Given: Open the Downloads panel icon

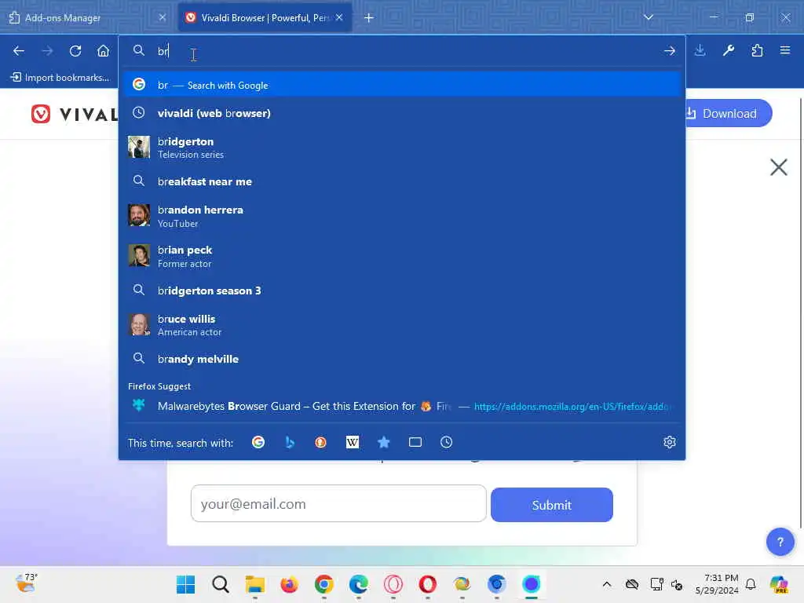Looking at the screenshot, I should point(700,50).
